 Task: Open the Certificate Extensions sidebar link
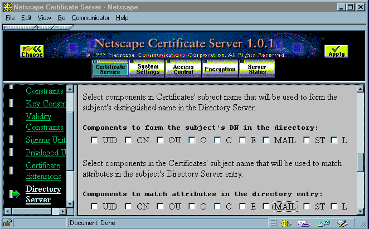coord(43,170)
